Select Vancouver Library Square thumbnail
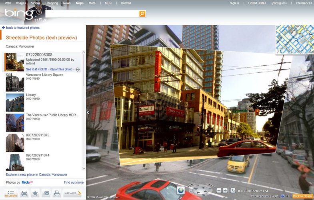314x200 pixels. point(15,82)
